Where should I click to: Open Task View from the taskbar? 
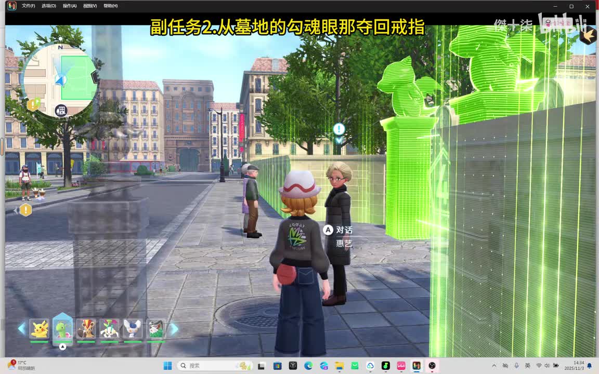(x=262, y=366)
